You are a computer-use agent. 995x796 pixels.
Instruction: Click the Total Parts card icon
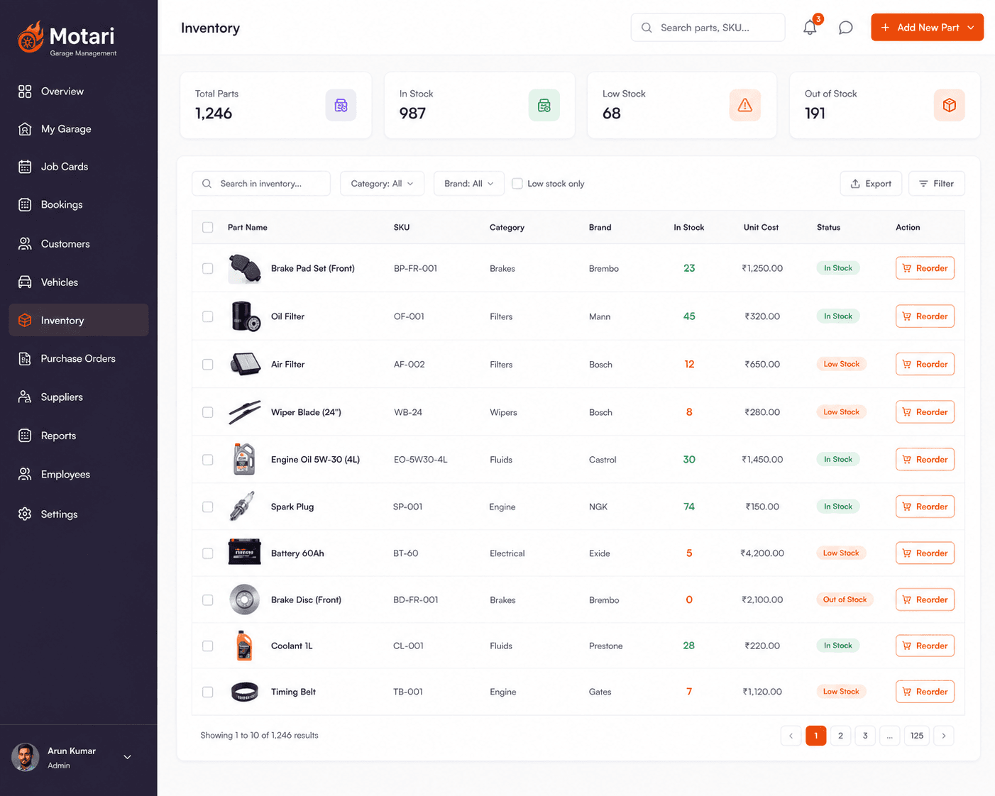pyautogui.click(x=341, y=105)
